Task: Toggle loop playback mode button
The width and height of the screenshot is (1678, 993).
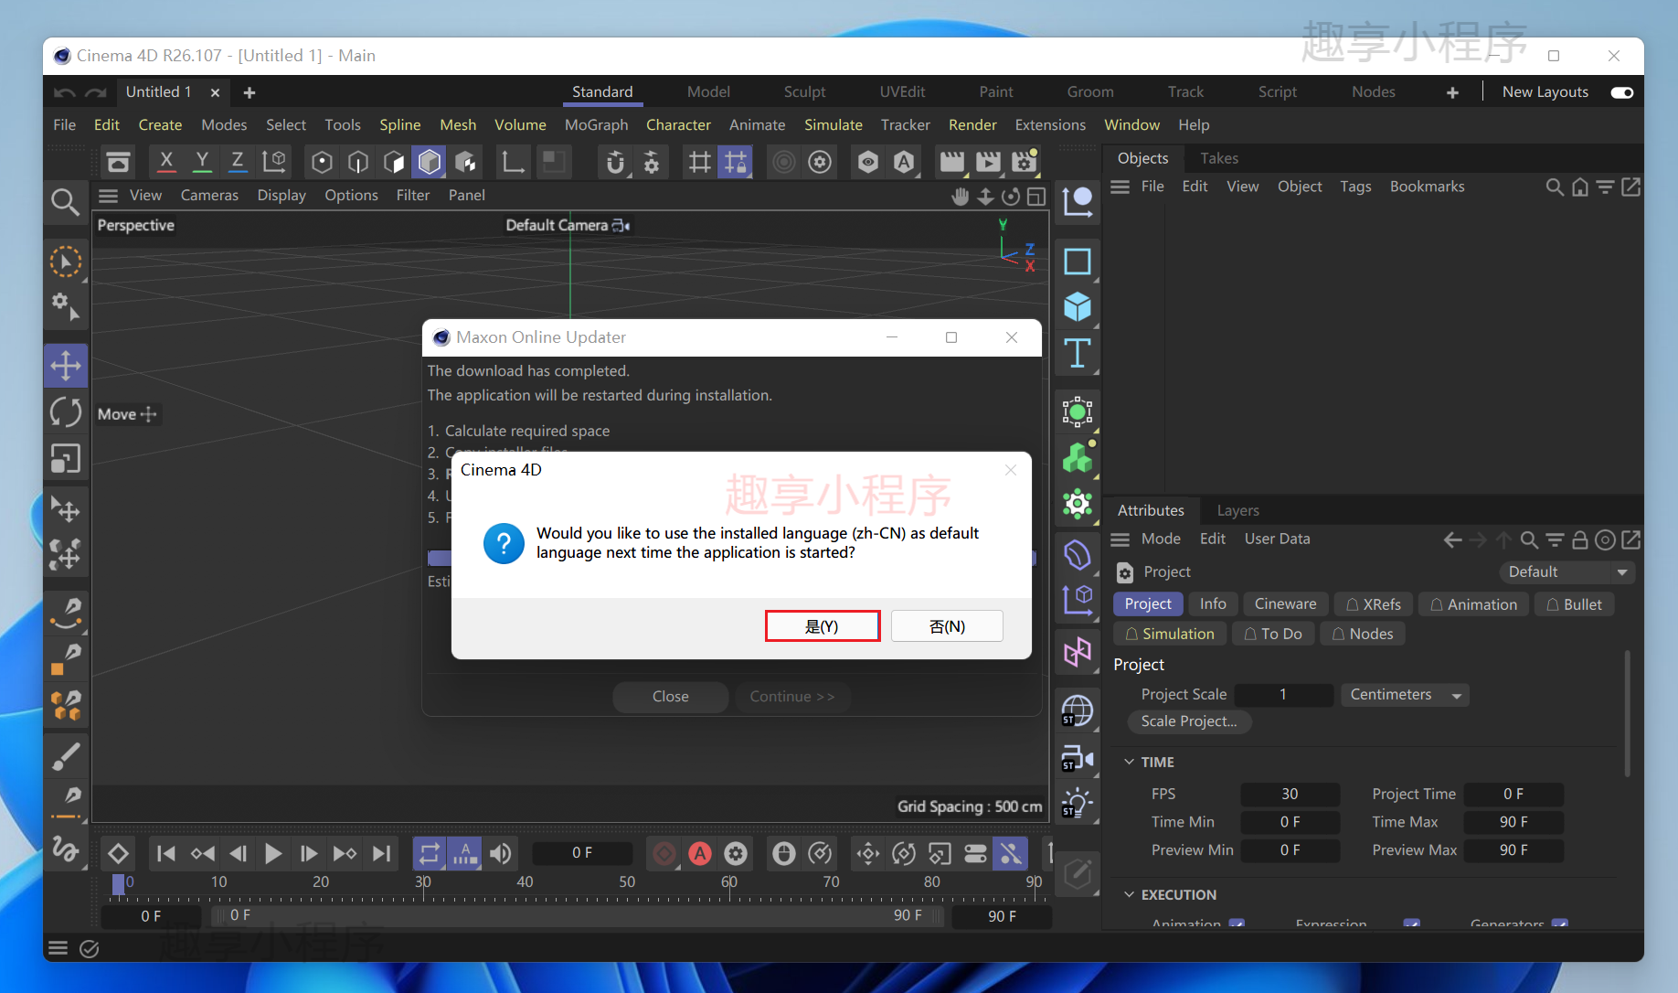Action: 429,853
